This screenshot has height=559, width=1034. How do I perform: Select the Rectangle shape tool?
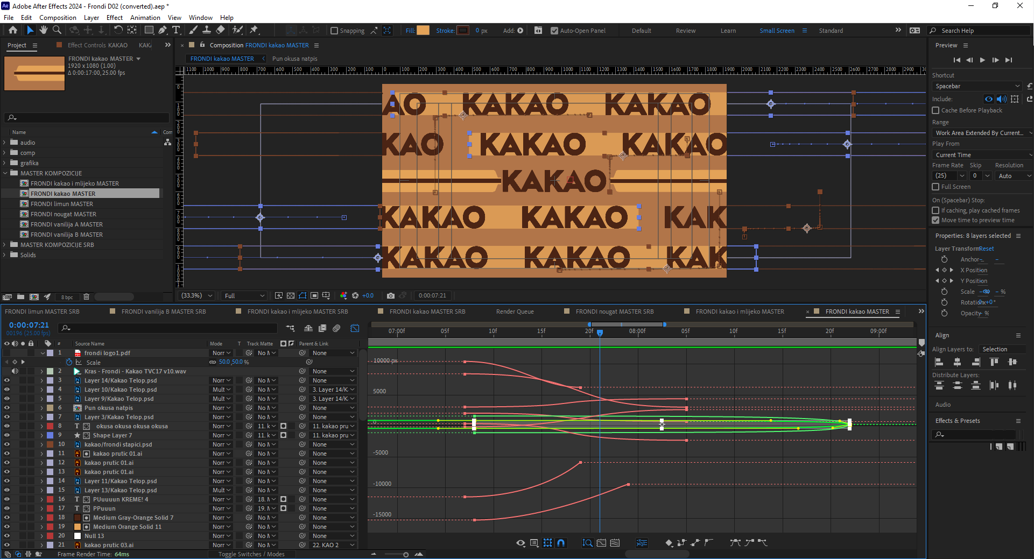[149, 30]
